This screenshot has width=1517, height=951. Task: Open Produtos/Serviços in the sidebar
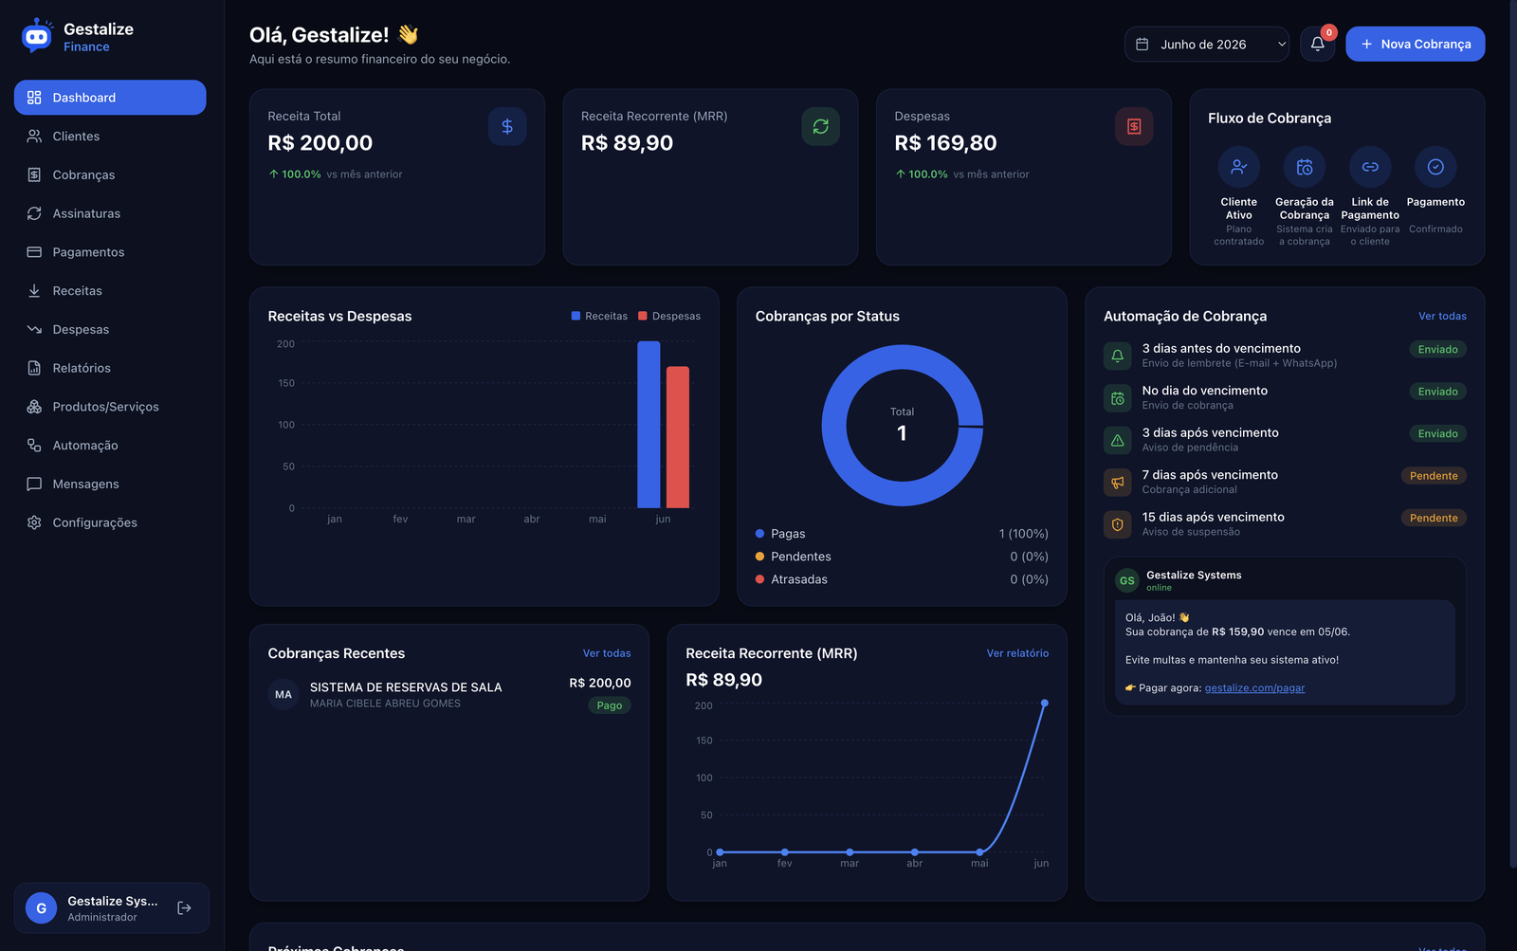pyautogui.click(x=110, y=407)
